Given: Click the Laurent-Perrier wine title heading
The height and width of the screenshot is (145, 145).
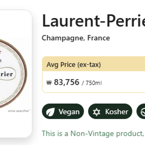Looking at the screenshot, I should [93, 21].
